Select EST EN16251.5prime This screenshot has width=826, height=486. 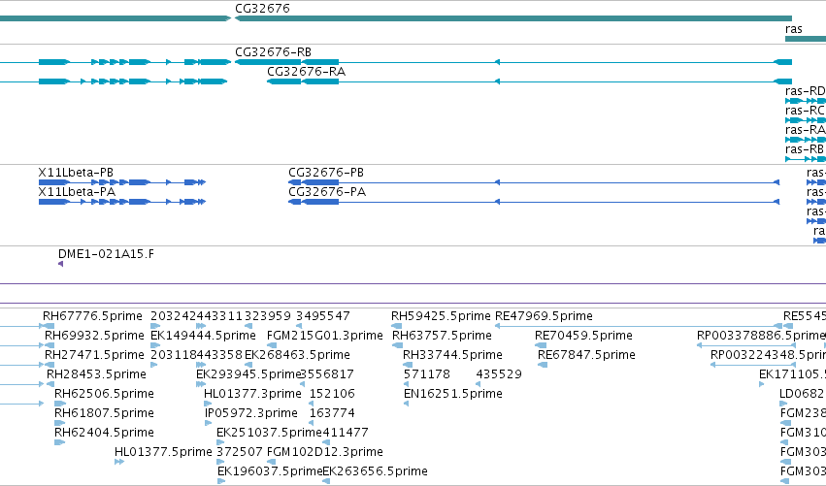[x=453, y=394]
